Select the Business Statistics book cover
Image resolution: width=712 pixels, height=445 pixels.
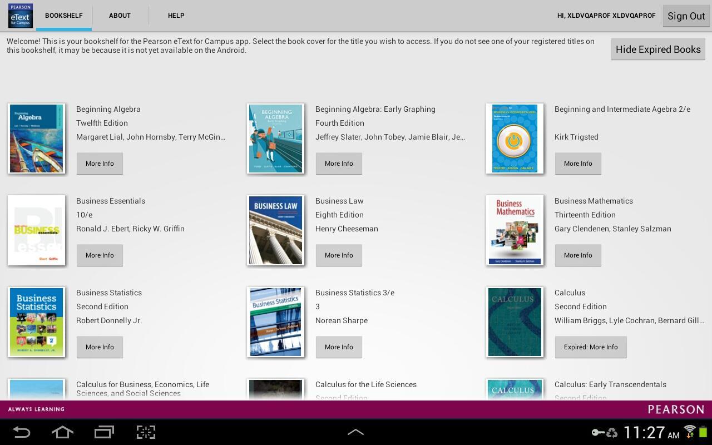pyautogui.click(x=36, y=322)
